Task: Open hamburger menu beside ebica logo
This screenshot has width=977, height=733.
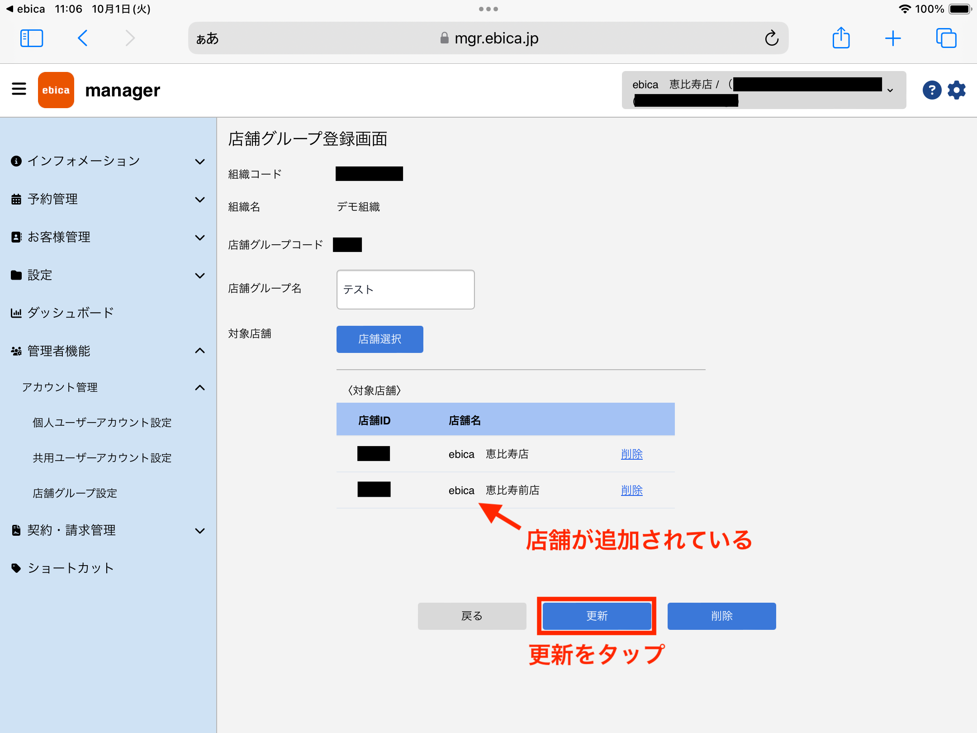Action: (x=19, y=89)
